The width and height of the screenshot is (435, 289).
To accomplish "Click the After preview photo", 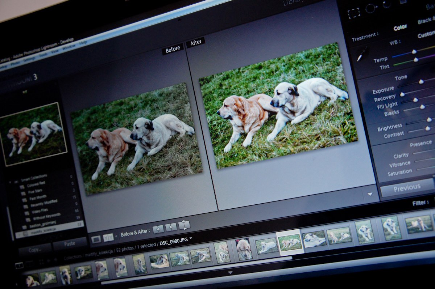I will [x=278, y=106].
